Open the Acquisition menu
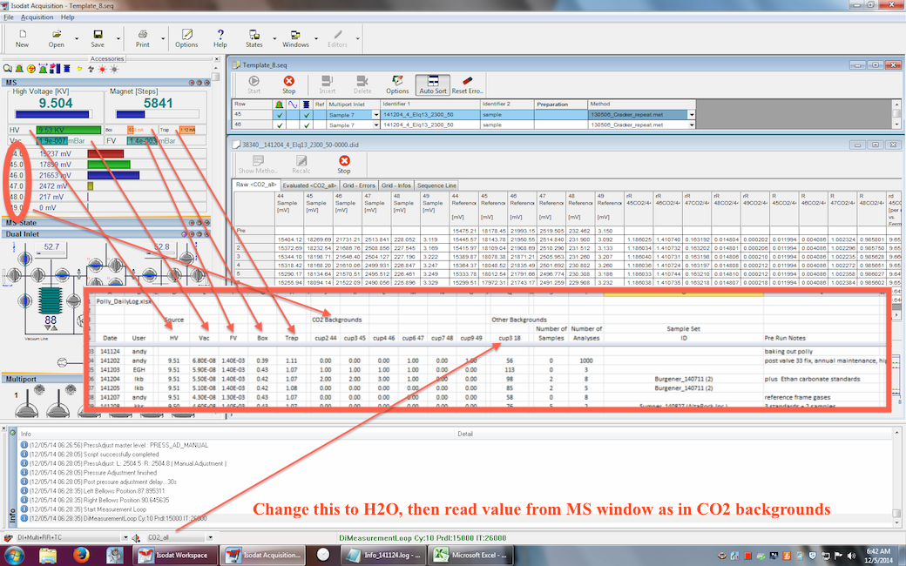Screen dimensions: 906x566 (x=37, y=17)
